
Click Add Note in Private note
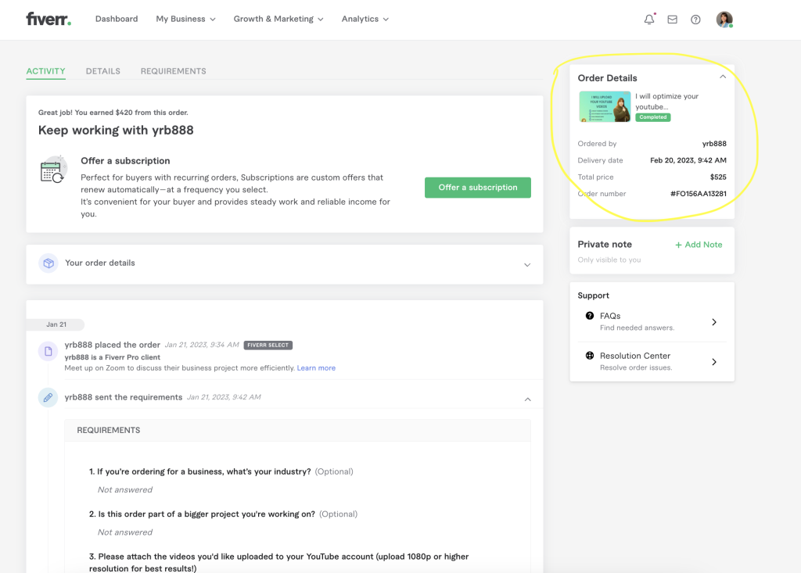tap(699, 245)
